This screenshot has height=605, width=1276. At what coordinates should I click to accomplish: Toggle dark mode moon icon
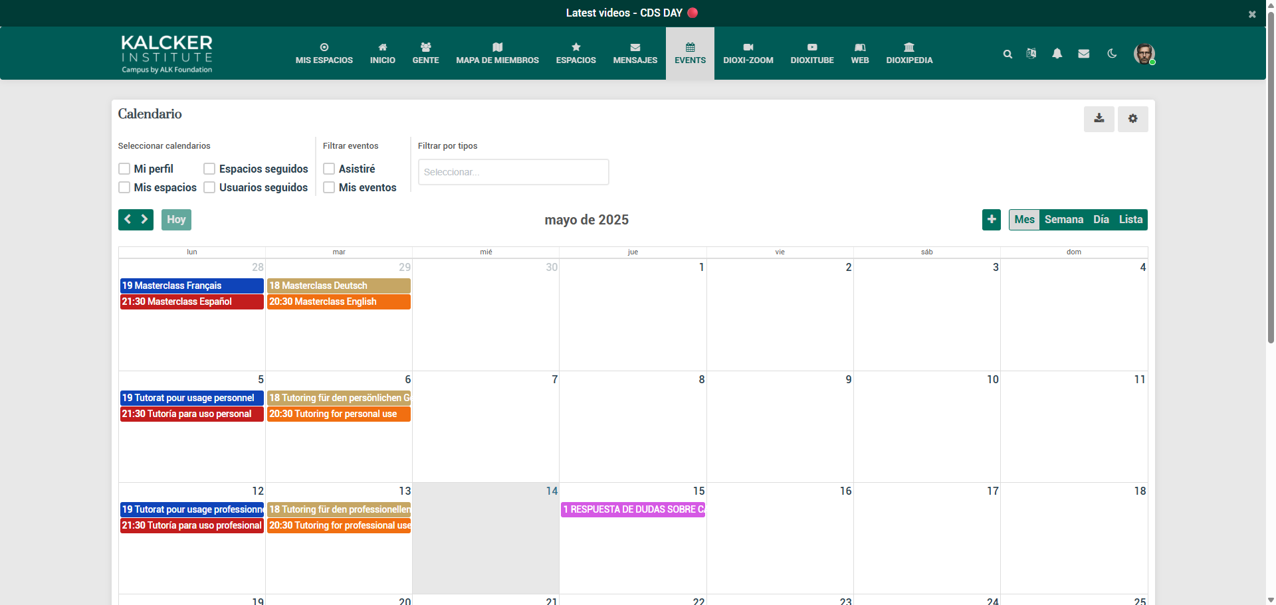pyautogui.click(x=1112, y=54)
